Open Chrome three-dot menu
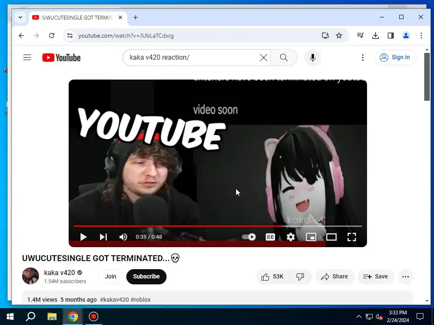 click(421, 36)
